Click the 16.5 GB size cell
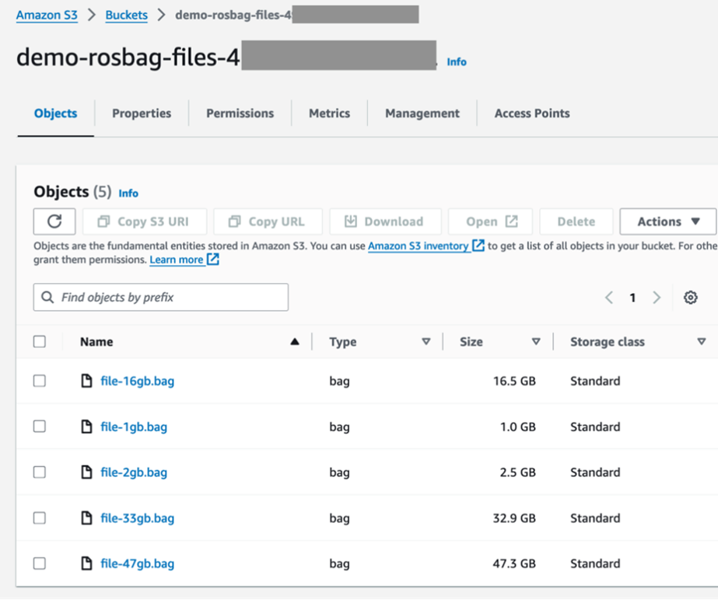Viewport: 718px width, 603px height. click(x=514, y=381)
